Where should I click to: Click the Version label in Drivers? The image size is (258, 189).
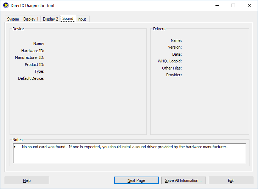[x=175, y=47]
